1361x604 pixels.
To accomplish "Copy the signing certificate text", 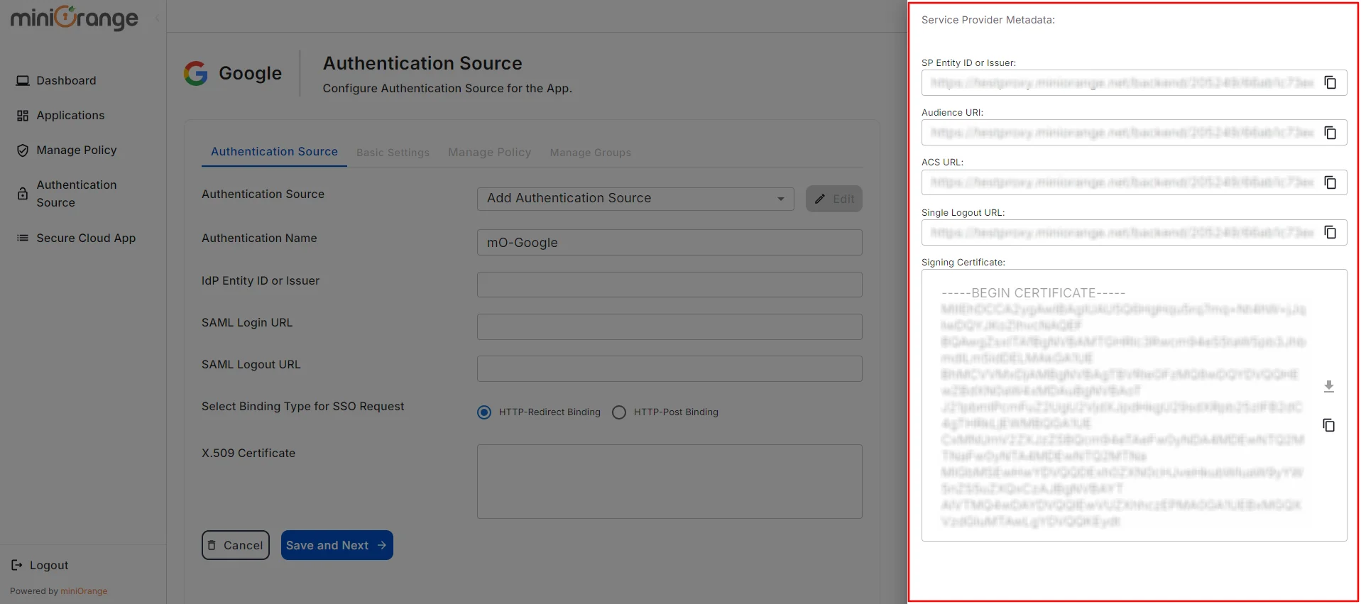I will [x=1329, y=425].
